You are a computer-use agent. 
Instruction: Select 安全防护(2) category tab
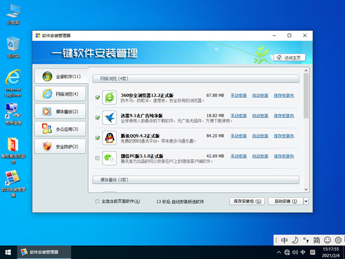pos(60,146)
